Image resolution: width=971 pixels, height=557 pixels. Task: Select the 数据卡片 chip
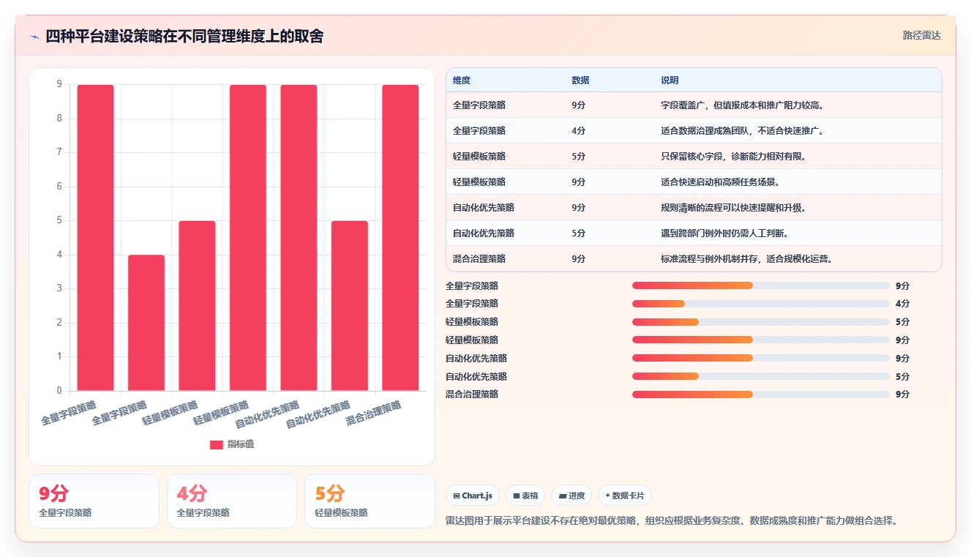click(x=624, y=496)
